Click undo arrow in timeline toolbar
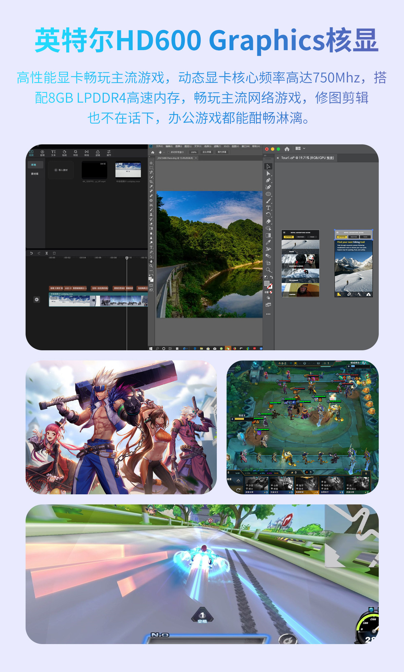Screen dimensions: 404x672 coord(31,253)
